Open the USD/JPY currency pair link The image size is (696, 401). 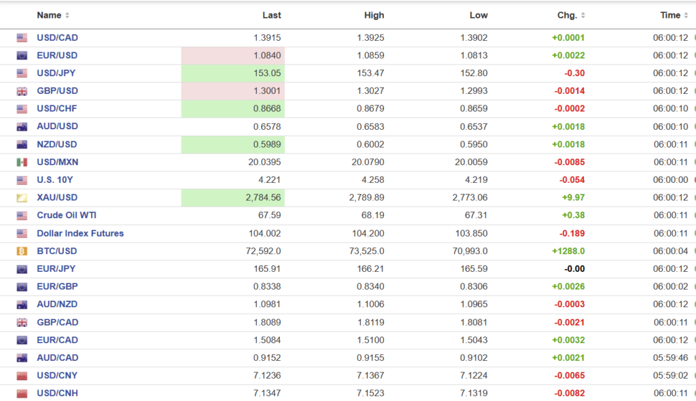[57, 73]
